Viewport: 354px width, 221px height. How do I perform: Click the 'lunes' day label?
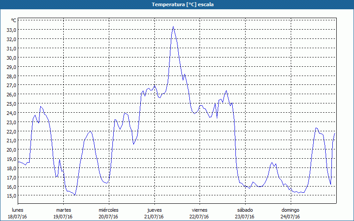click(x=18, y=210)
